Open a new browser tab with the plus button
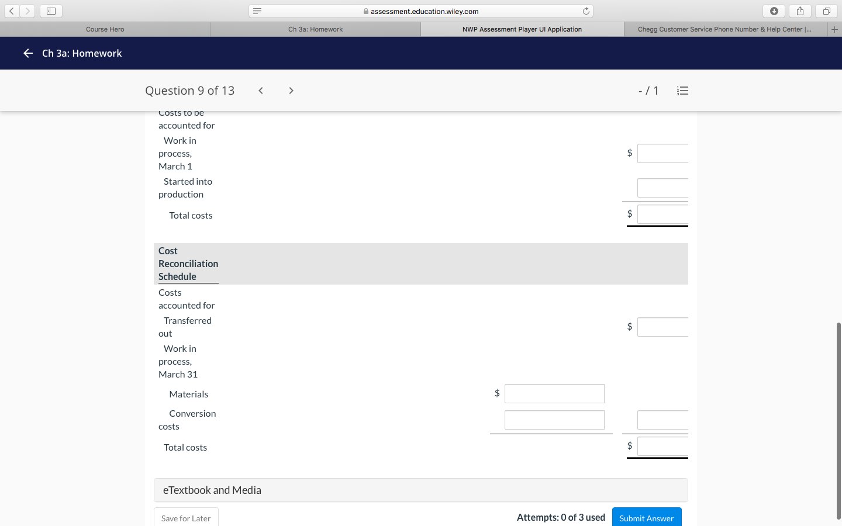Viewport: 842px width, 526px height. click(x=835, y=29)
